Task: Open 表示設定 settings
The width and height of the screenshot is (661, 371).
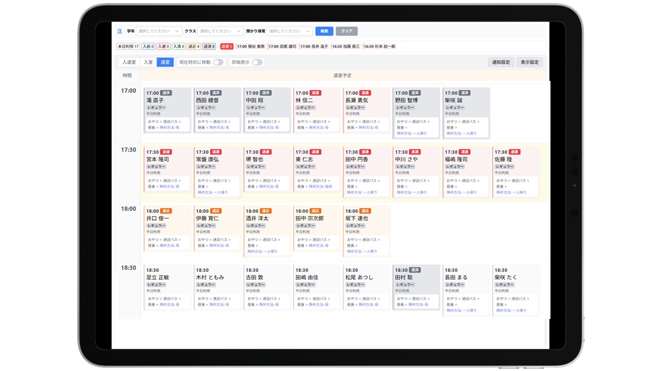Action: [529, 62]
